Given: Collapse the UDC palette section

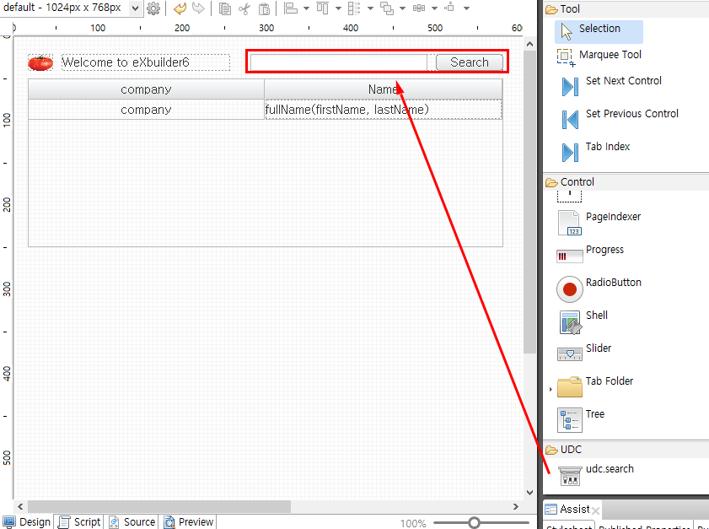Looking at the screenshot, I should click(552, 450).
